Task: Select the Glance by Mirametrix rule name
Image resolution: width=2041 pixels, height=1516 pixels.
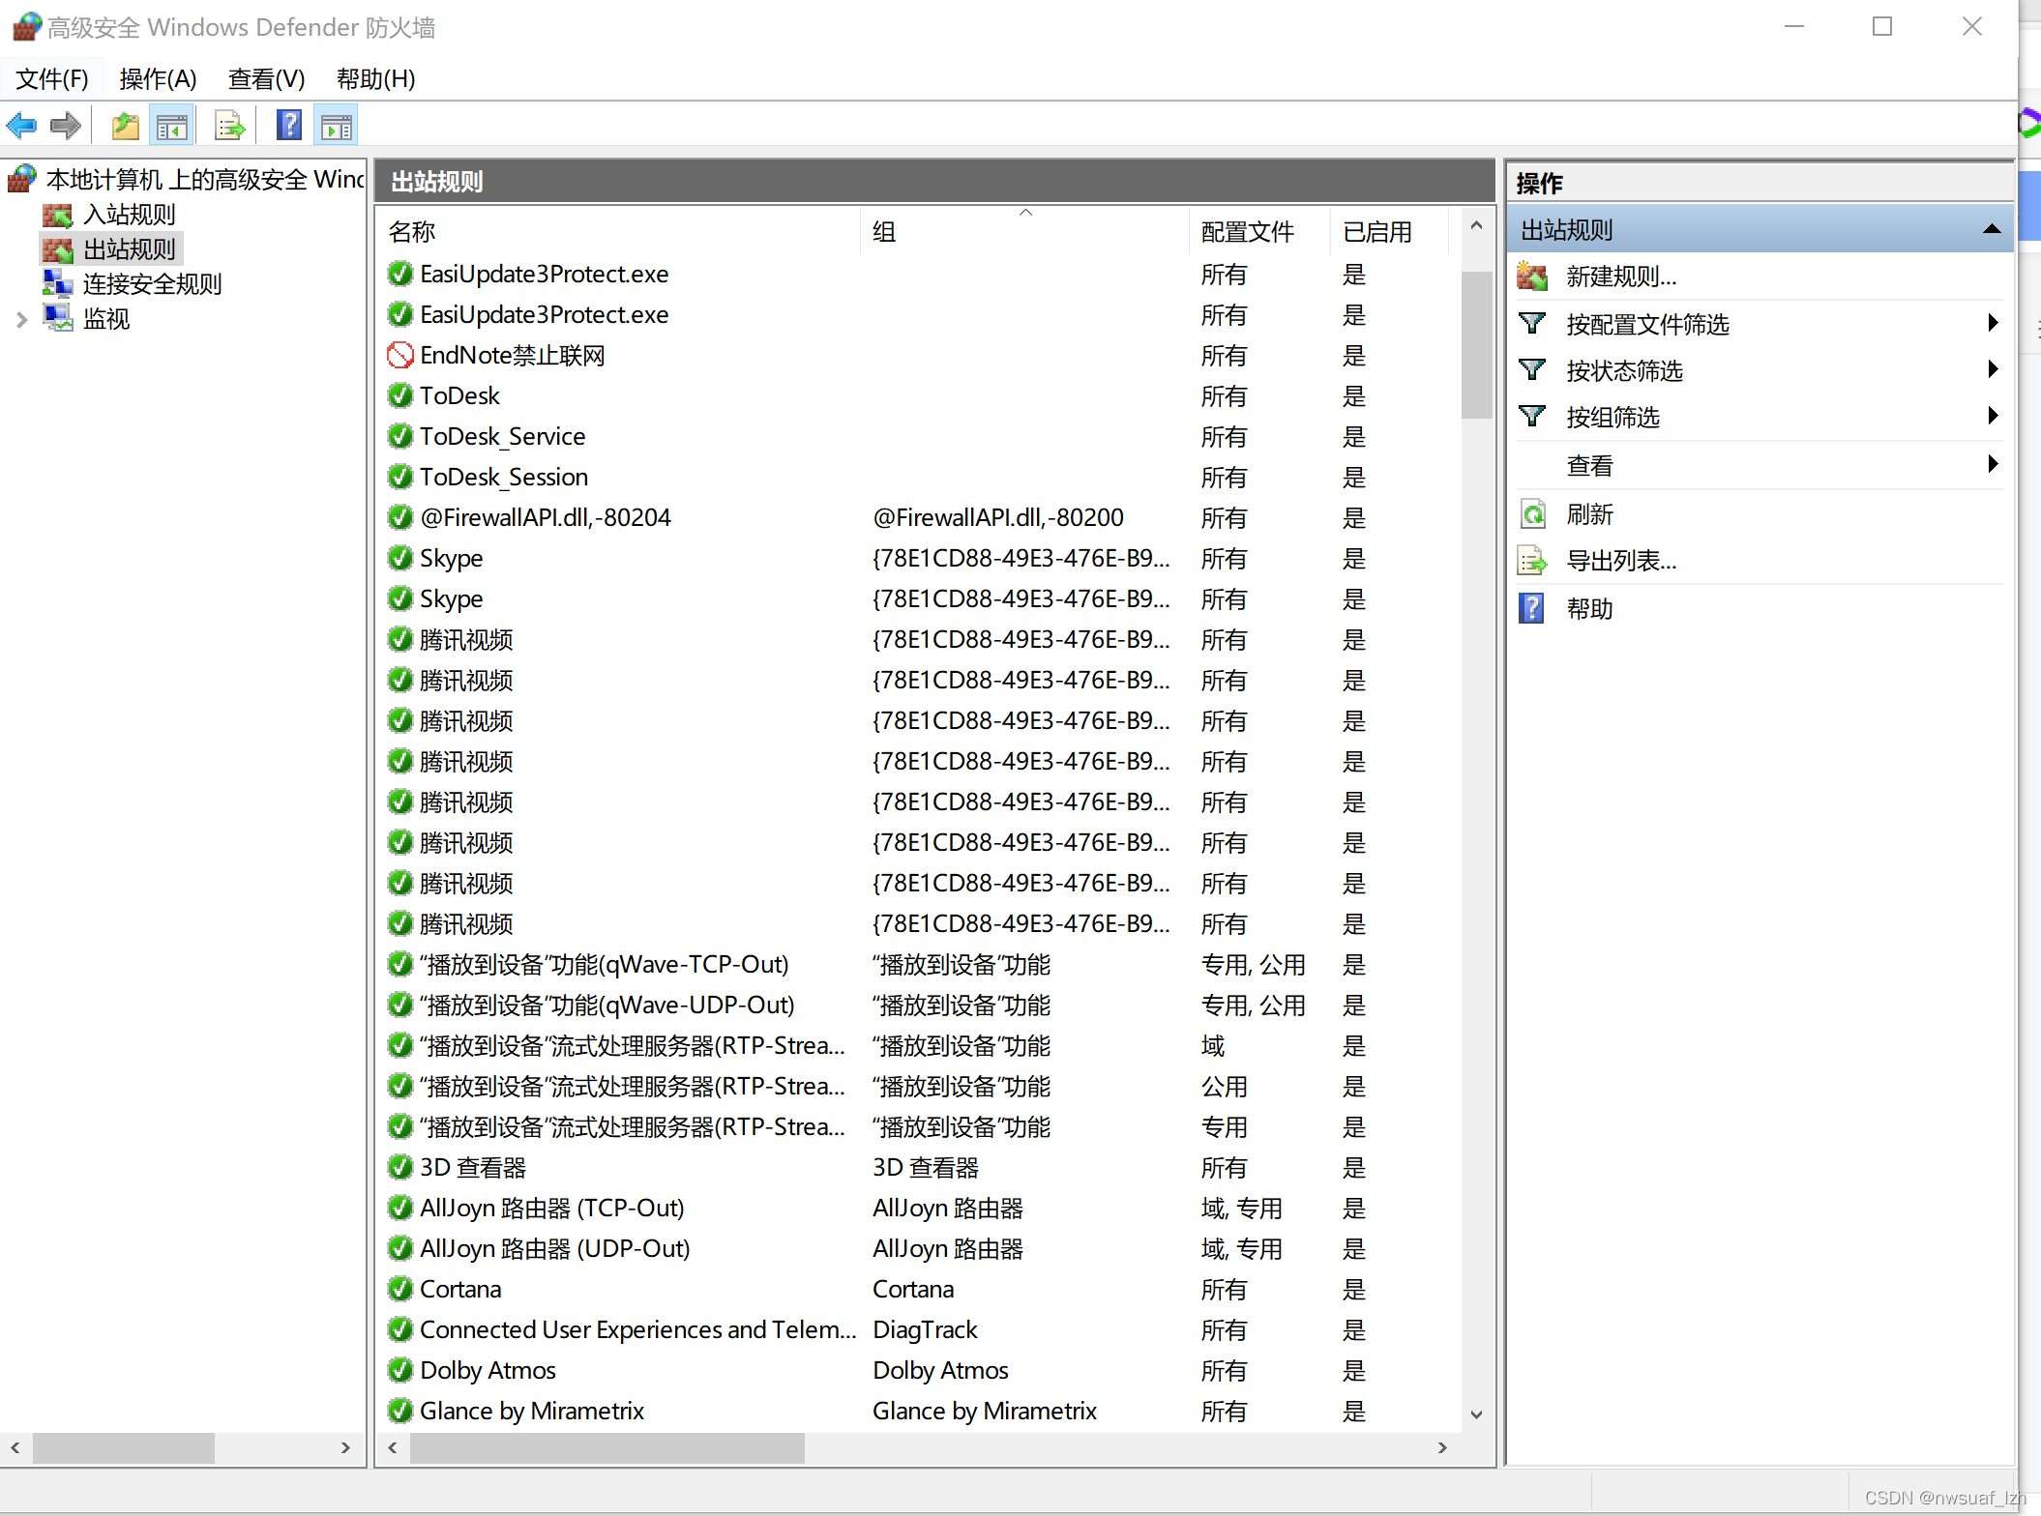Action: [x=532, y=1411]
